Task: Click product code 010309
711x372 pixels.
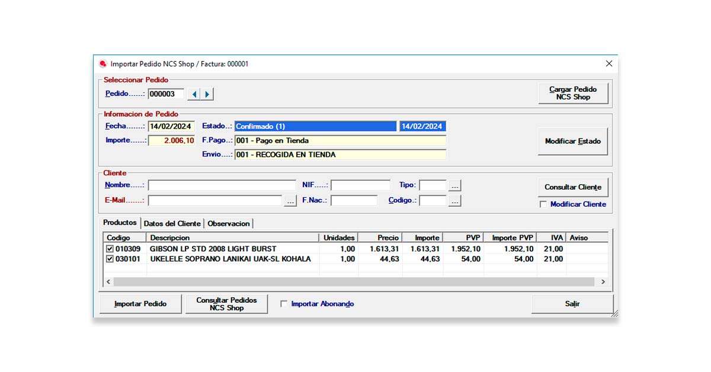Action: pos(128,249)
